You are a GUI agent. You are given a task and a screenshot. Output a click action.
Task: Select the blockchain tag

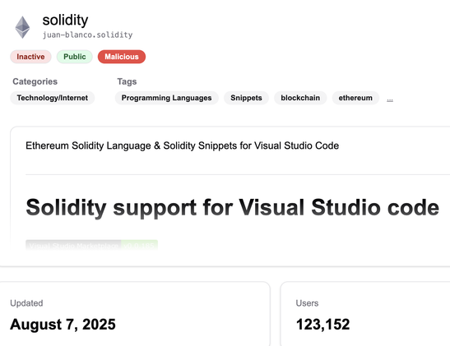pos(300,98)
